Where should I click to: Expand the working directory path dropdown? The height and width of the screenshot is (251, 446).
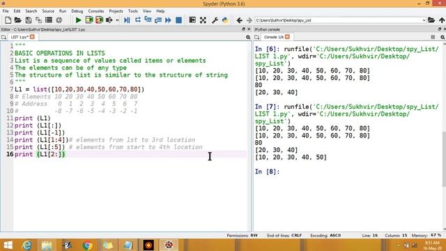(x=424, y=20)
